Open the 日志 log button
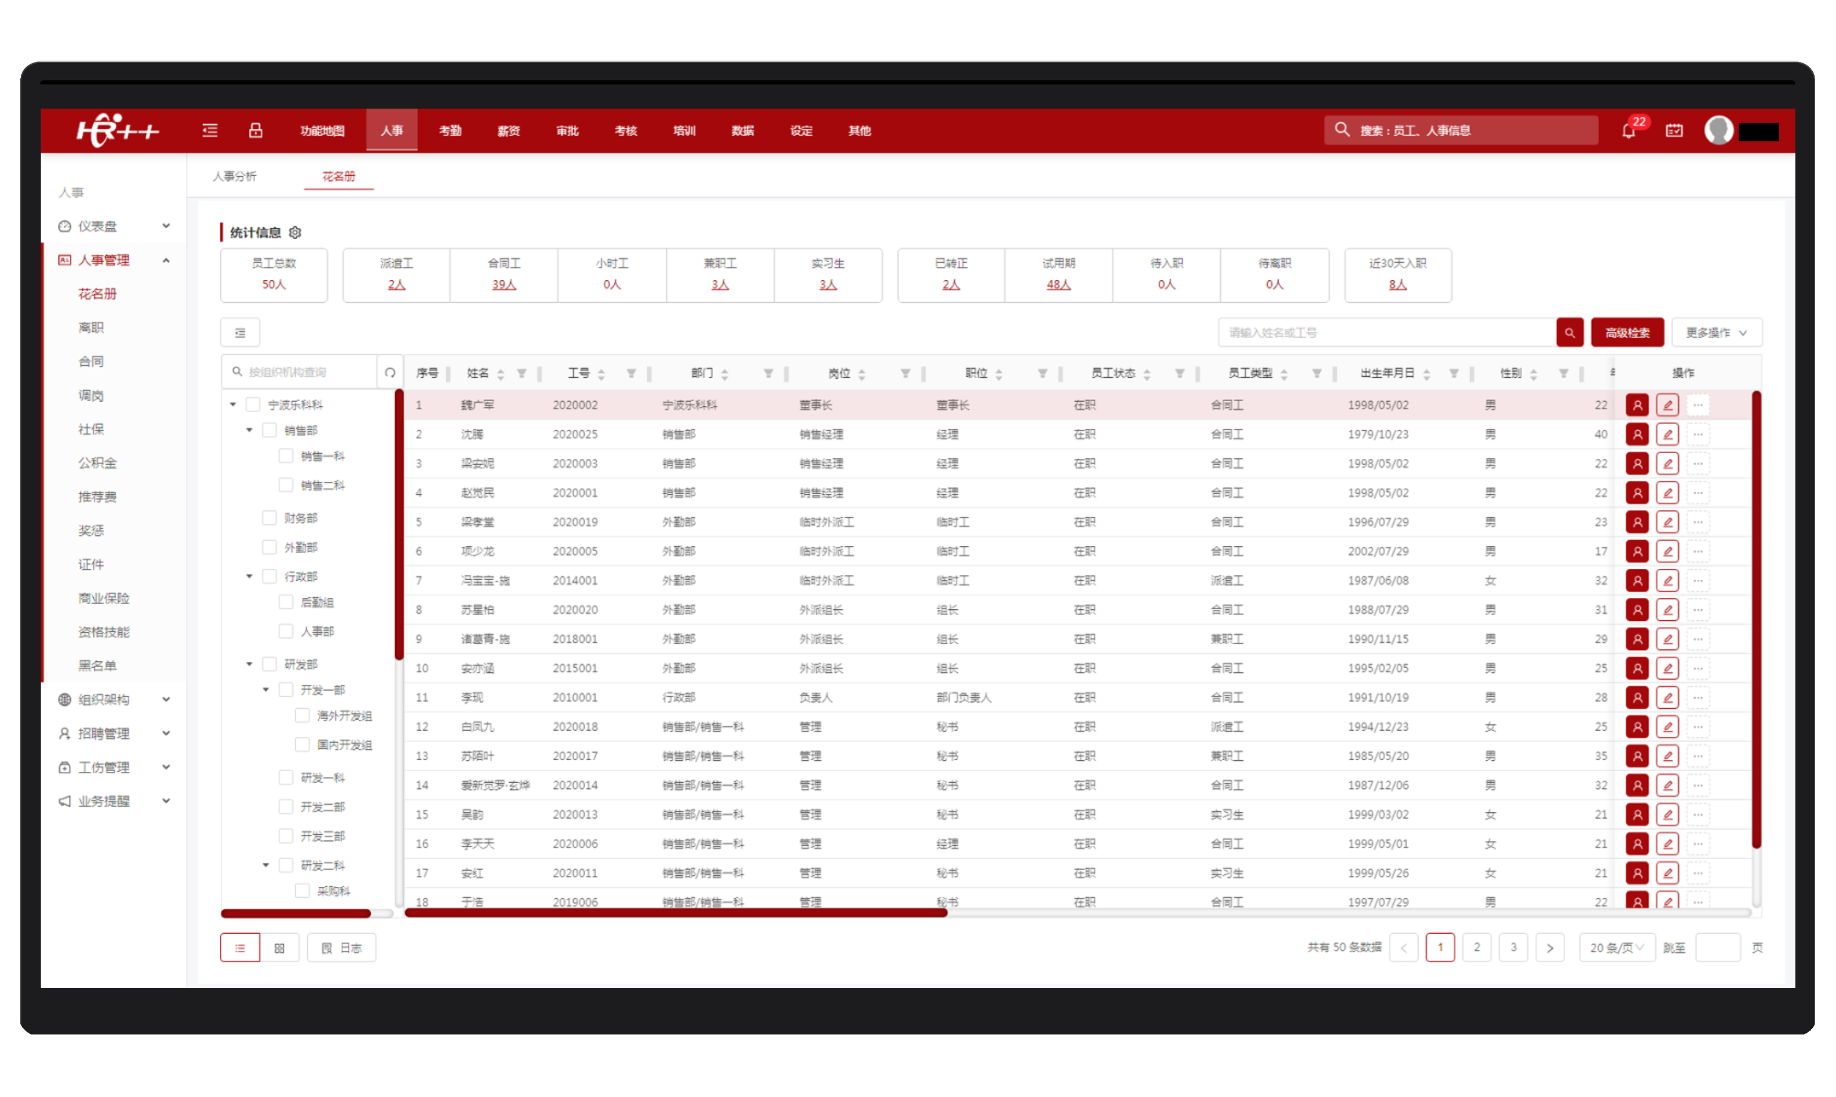 (342, 948)
